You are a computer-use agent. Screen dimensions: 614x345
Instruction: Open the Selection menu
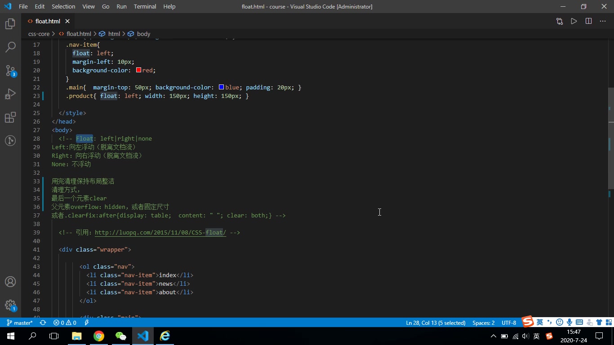63,6
